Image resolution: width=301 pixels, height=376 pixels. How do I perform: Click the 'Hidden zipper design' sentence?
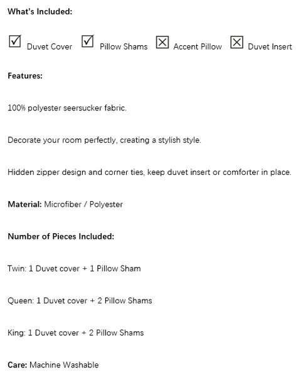149,172
